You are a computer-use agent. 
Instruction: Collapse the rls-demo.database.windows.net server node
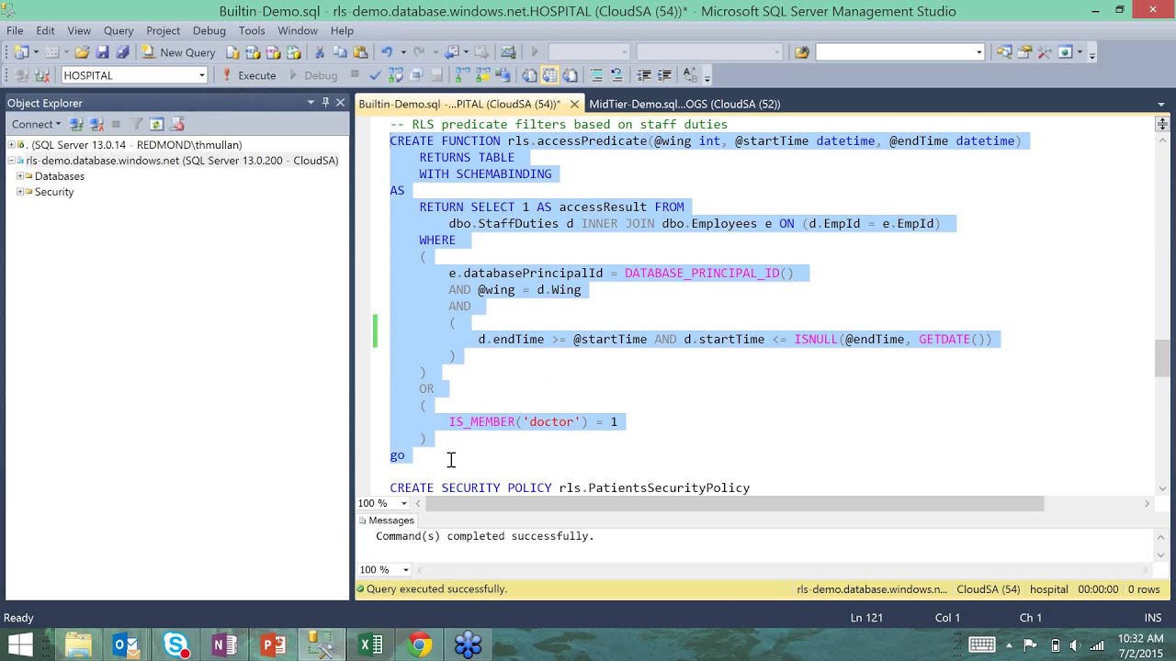(x=12, y=161)
